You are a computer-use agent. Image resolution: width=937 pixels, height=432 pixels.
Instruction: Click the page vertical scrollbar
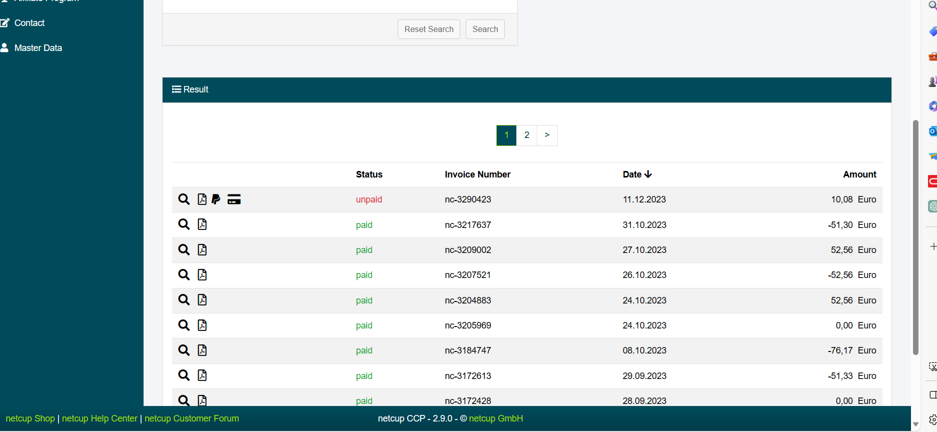coord(915,237)
